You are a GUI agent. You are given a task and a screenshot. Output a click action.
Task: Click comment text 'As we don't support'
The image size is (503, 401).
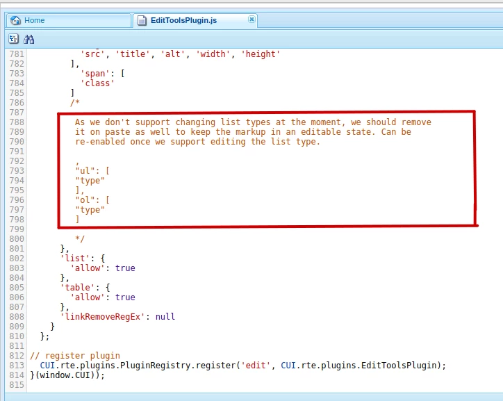(x=122, y=122)
